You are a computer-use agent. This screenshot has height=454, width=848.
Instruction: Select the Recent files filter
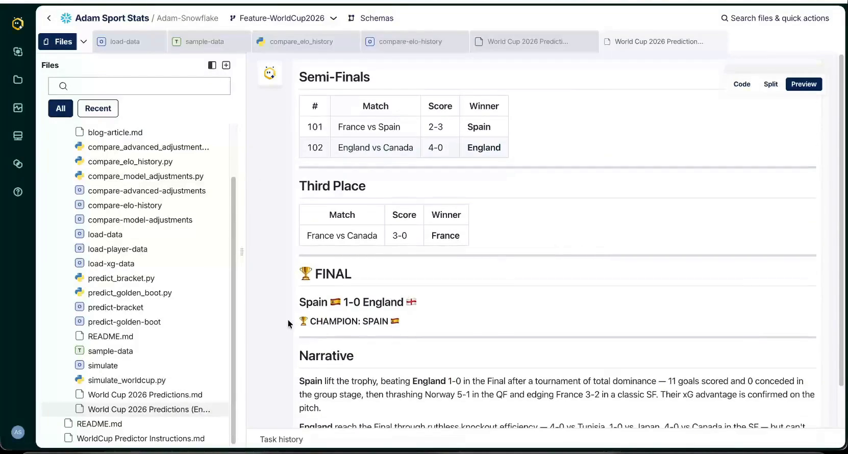click(x=98, y=108)
